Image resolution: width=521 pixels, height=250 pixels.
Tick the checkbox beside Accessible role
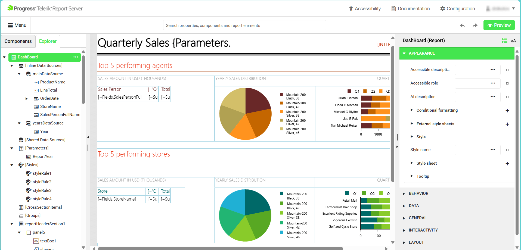click(507, 83)
